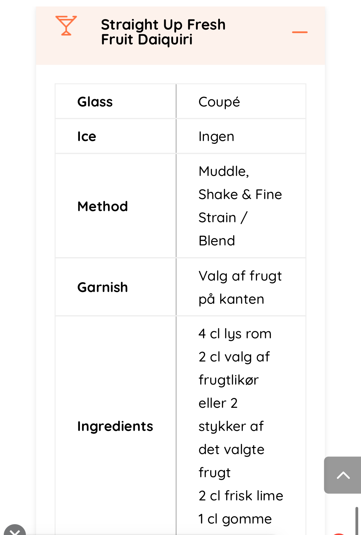Click the Blend method word
Image resolution: width=361 pixels, height=535 pixels.
tap(217, 241)
